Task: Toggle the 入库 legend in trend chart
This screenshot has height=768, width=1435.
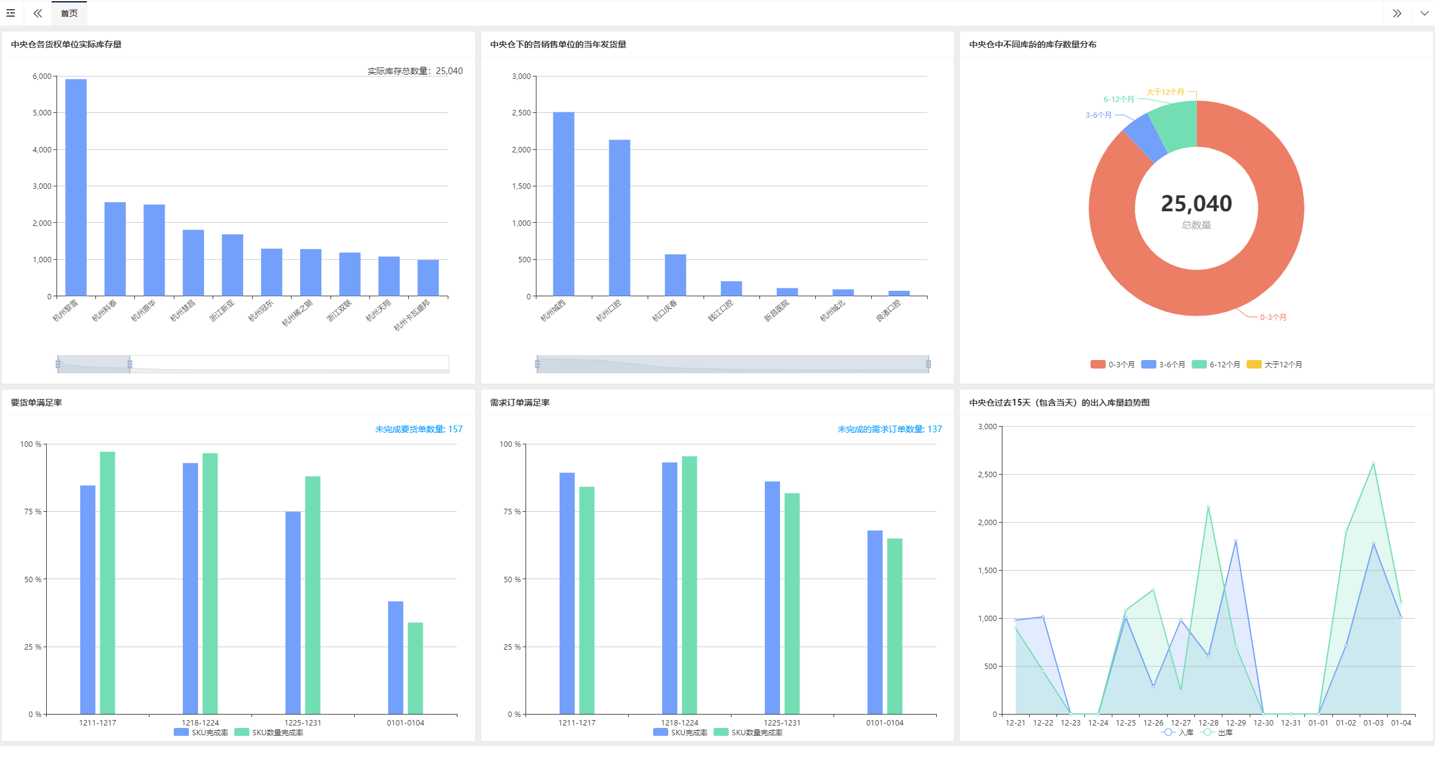Action: 1177,732
